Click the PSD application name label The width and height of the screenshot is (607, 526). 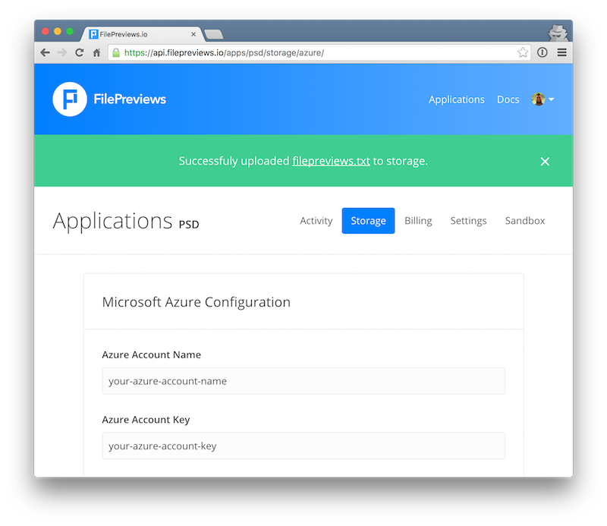(189, 225)
